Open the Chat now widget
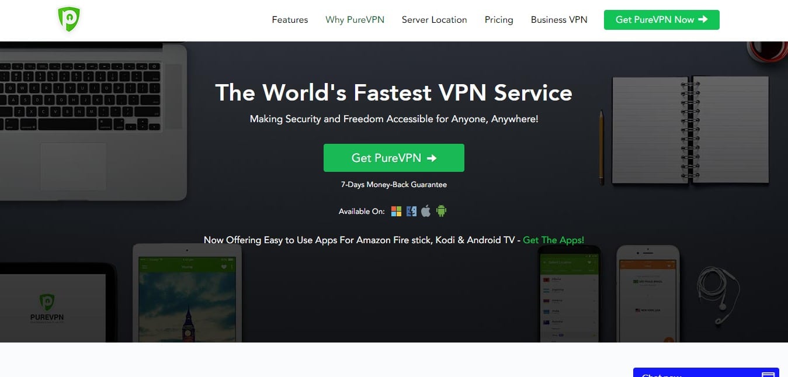This screenshot has height=377, width=788. (x=706, y=372)
